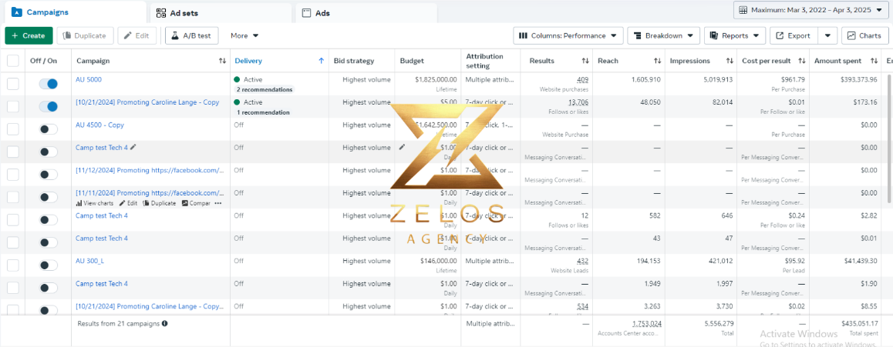
Task: Click the Attribution setting column header
Action: point(484,61)
